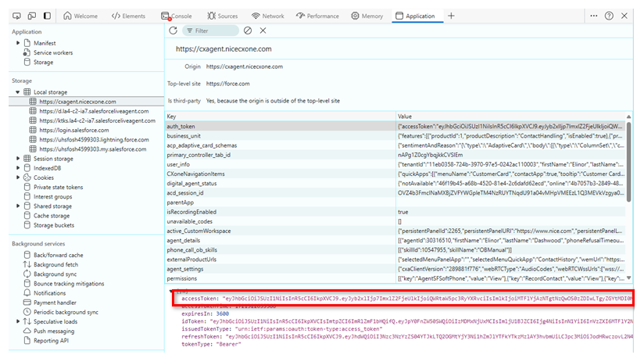Image resolution: width=644 pixels, height=362 pixels.
Task: Select d.la4-c2-ia7.salesforceliveagent.com storage entry
Action: tap(94, 111)
